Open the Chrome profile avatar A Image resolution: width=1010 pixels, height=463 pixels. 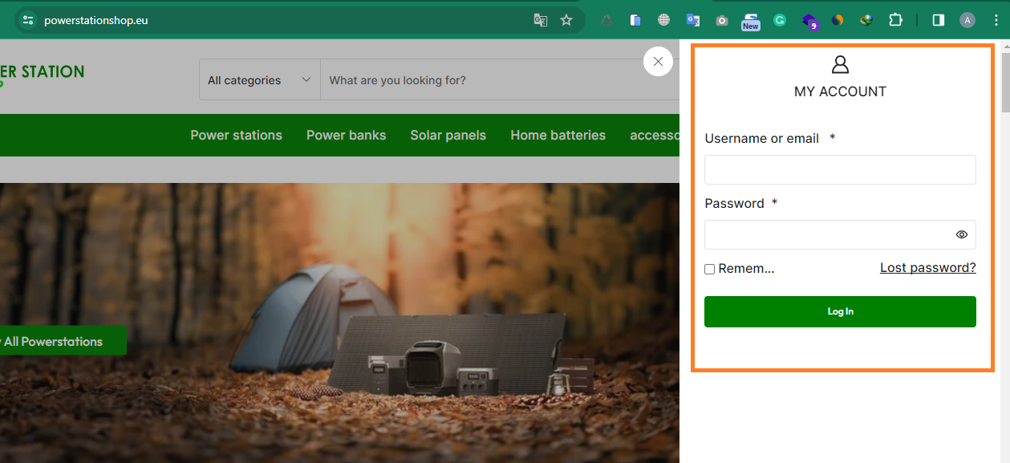coord(967,20)
